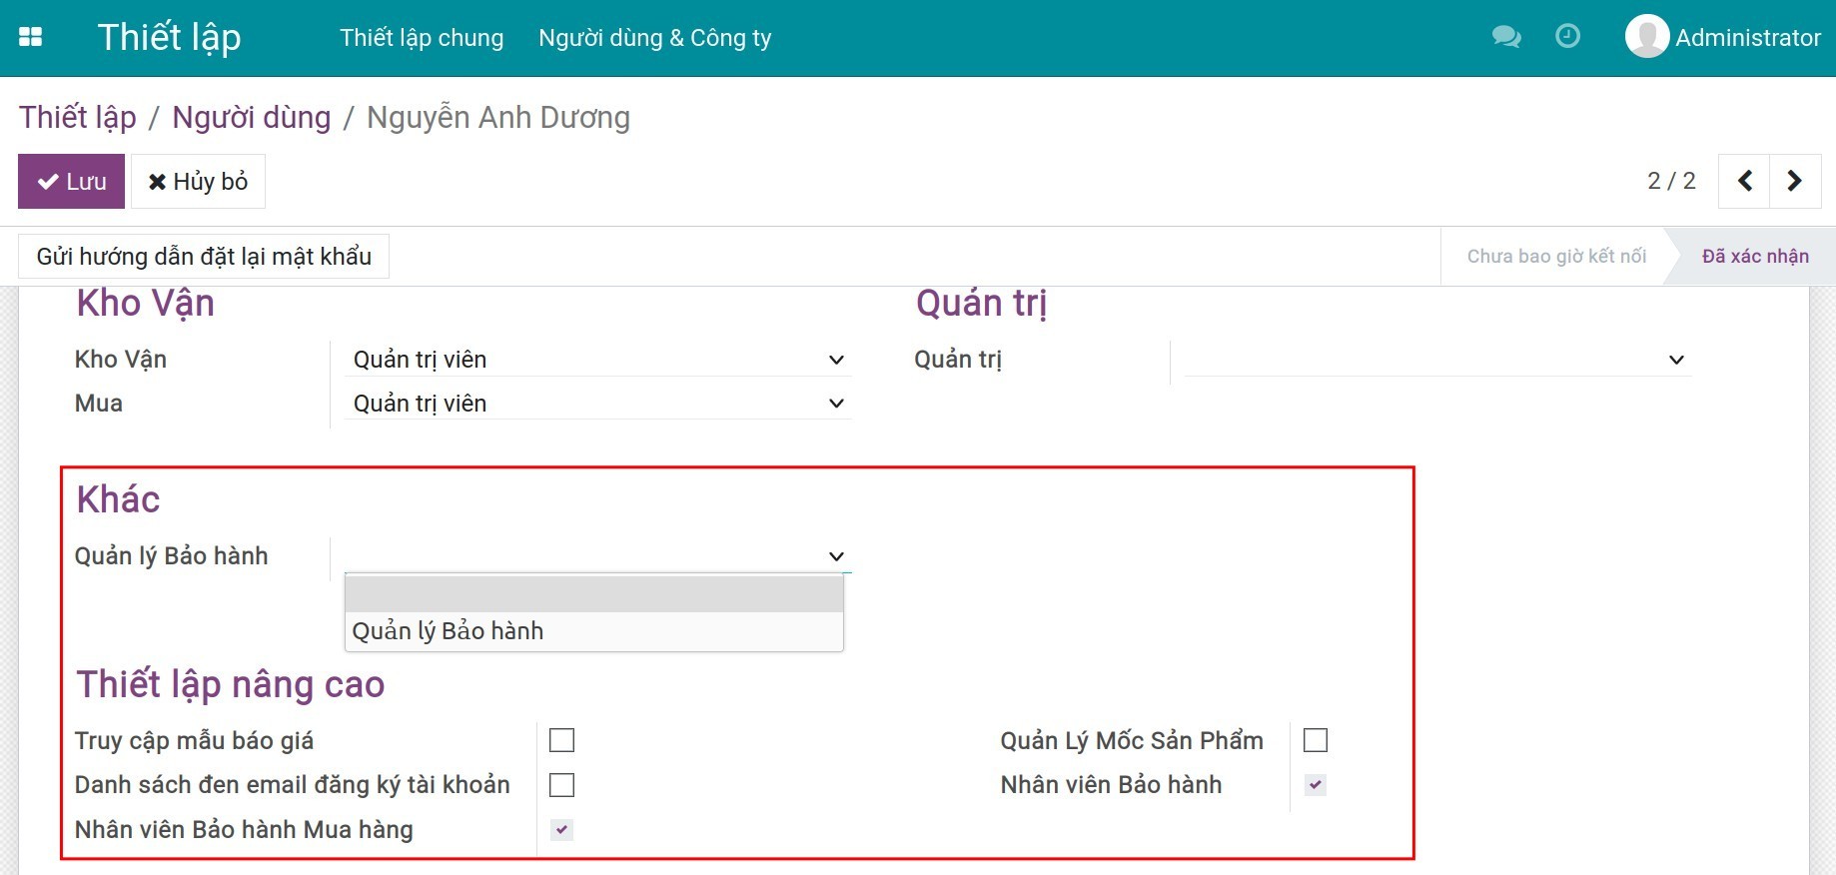Open the apps grid menu icon
This screenshot has height=875, width=1836.
(31, 37)
